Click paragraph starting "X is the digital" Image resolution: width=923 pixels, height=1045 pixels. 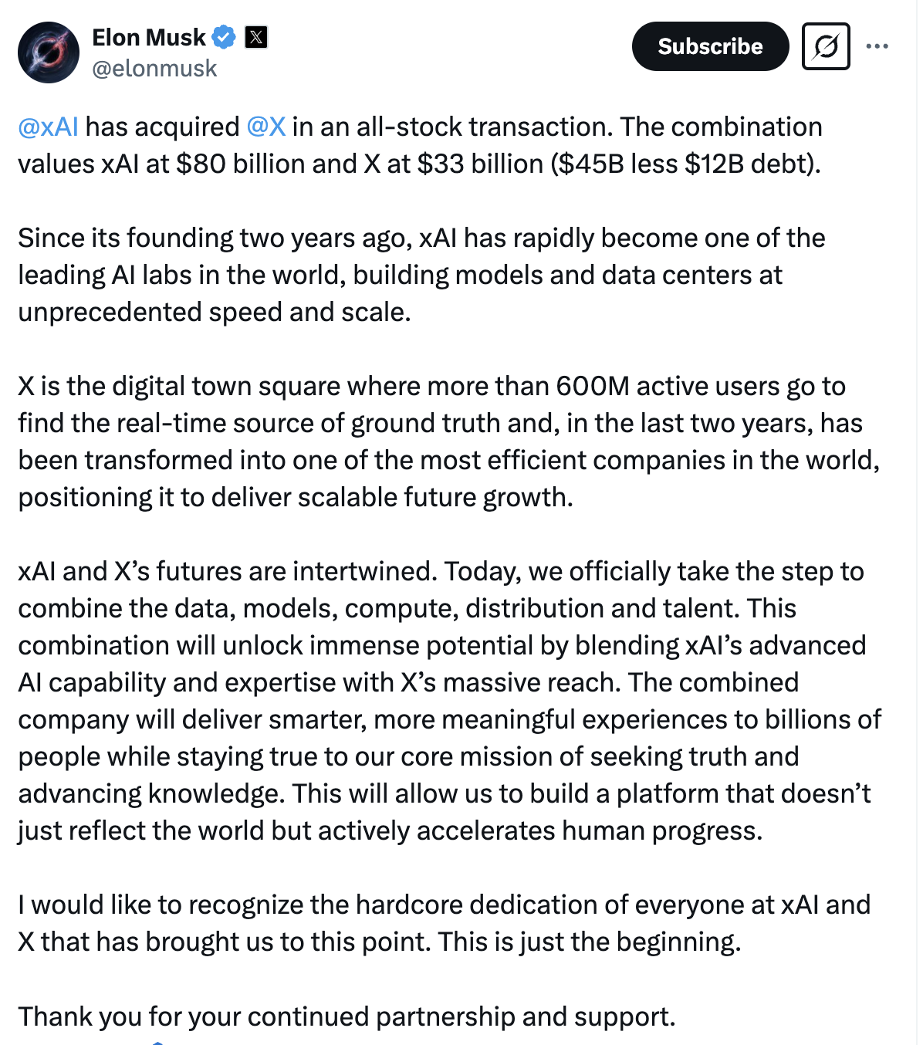448,441
